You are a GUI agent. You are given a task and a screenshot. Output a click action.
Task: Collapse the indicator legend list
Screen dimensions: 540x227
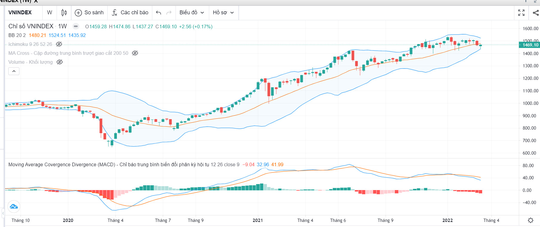click(x=14, y=71)
